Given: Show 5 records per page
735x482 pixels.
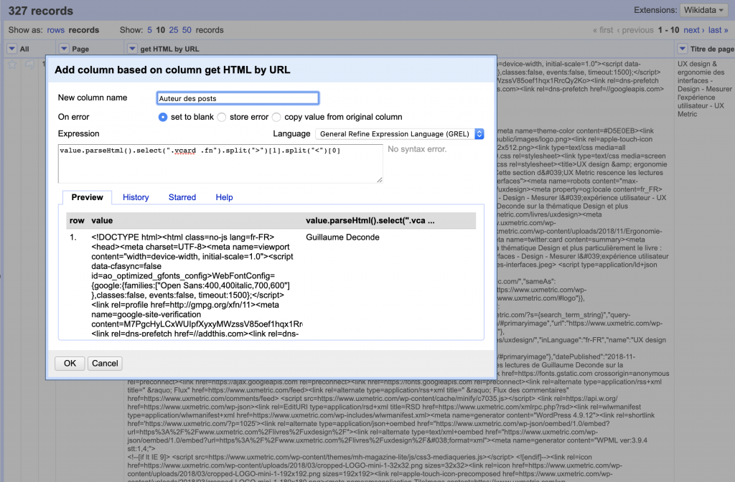Looking at the screenshot, I should click(x=149, y=30).
